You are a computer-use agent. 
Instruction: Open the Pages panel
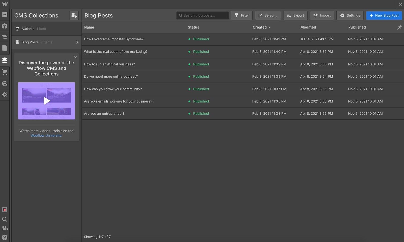coord(5,48)
